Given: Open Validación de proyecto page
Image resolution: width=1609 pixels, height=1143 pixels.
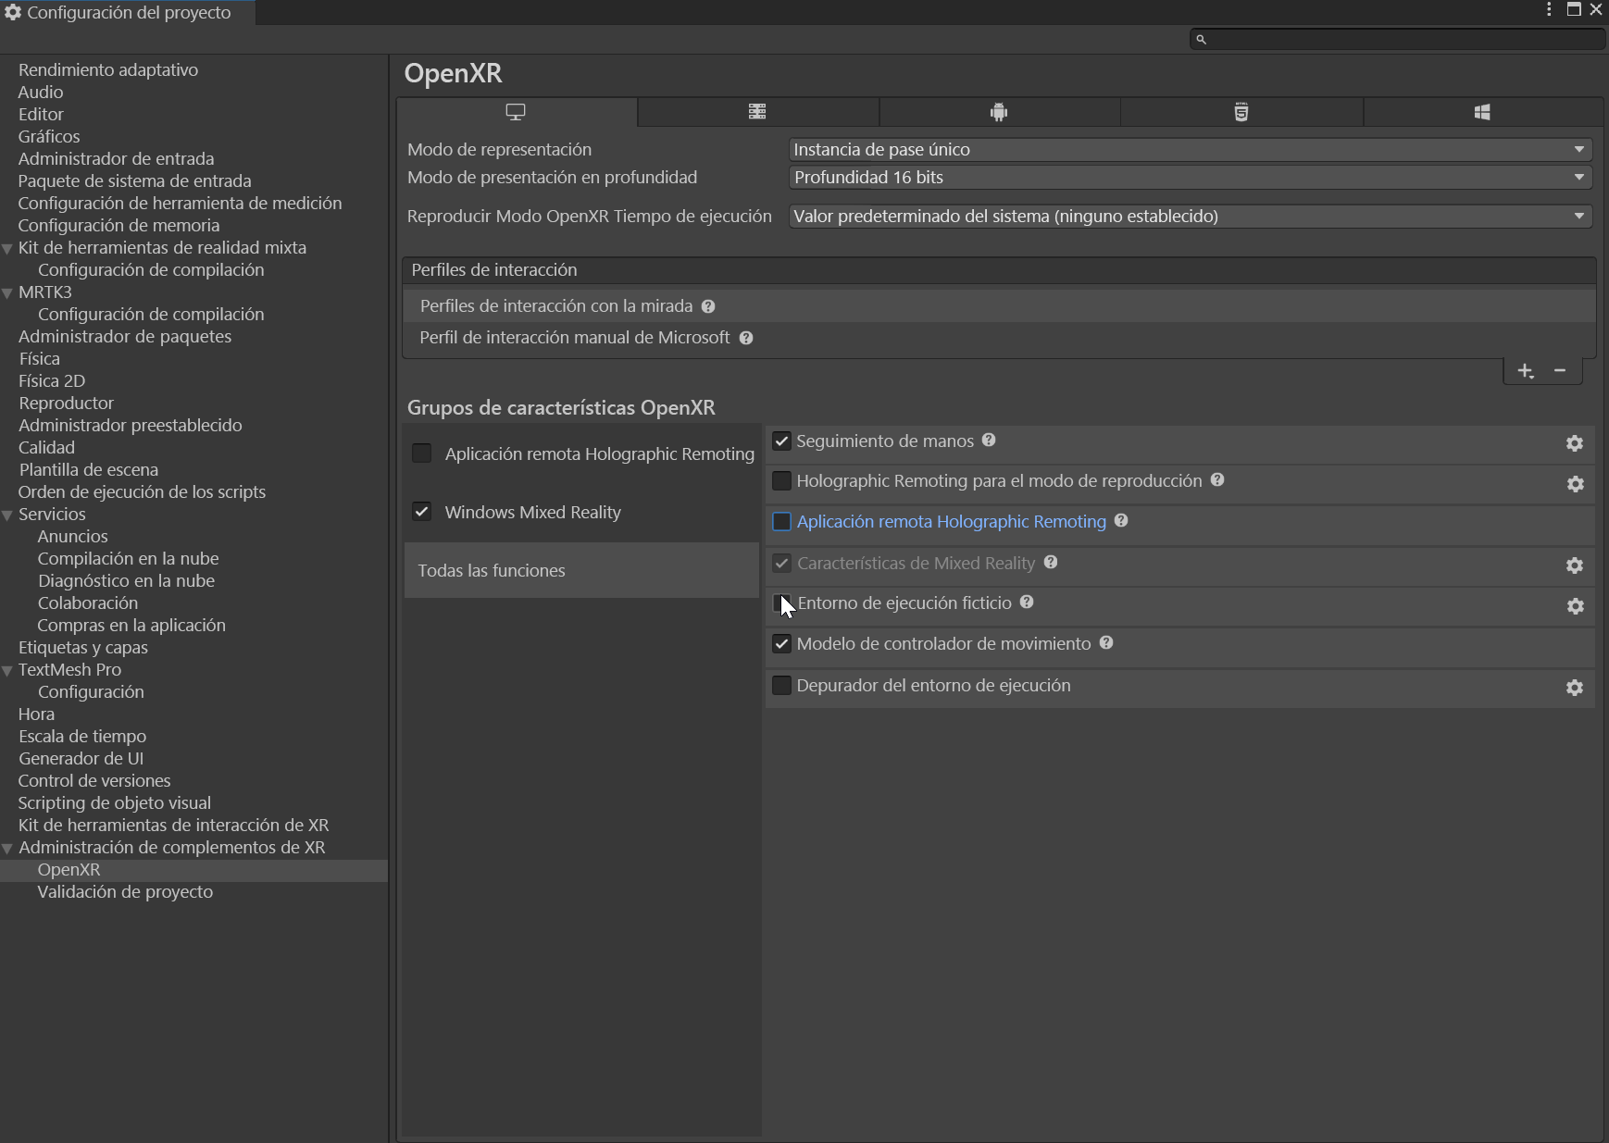Looking at the screenshot, I should click(125, 891).
